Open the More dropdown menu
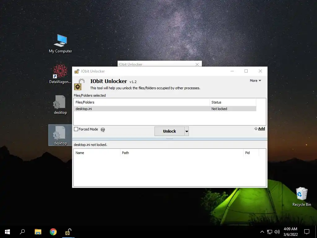Image resolution: width=317 pixels, height=238 pixels. click(x=255, y=81)
